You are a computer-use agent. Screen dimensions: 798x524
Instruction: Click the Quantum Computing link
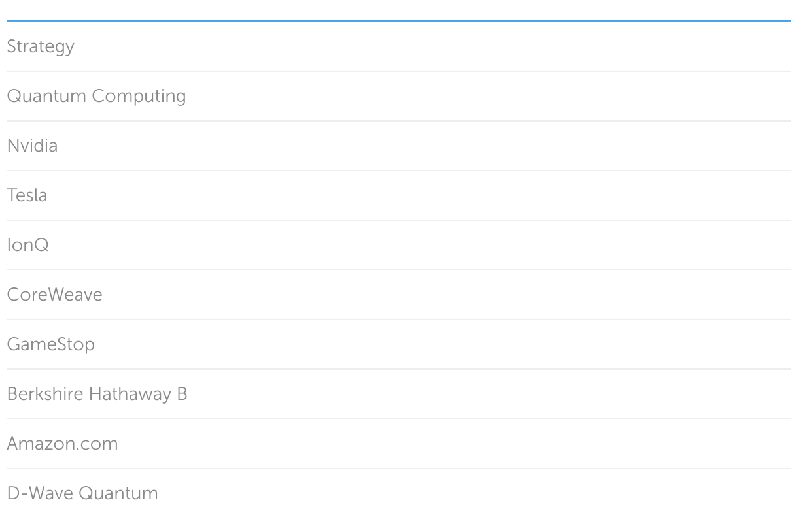pyautogui.click(x=96, y=96)
